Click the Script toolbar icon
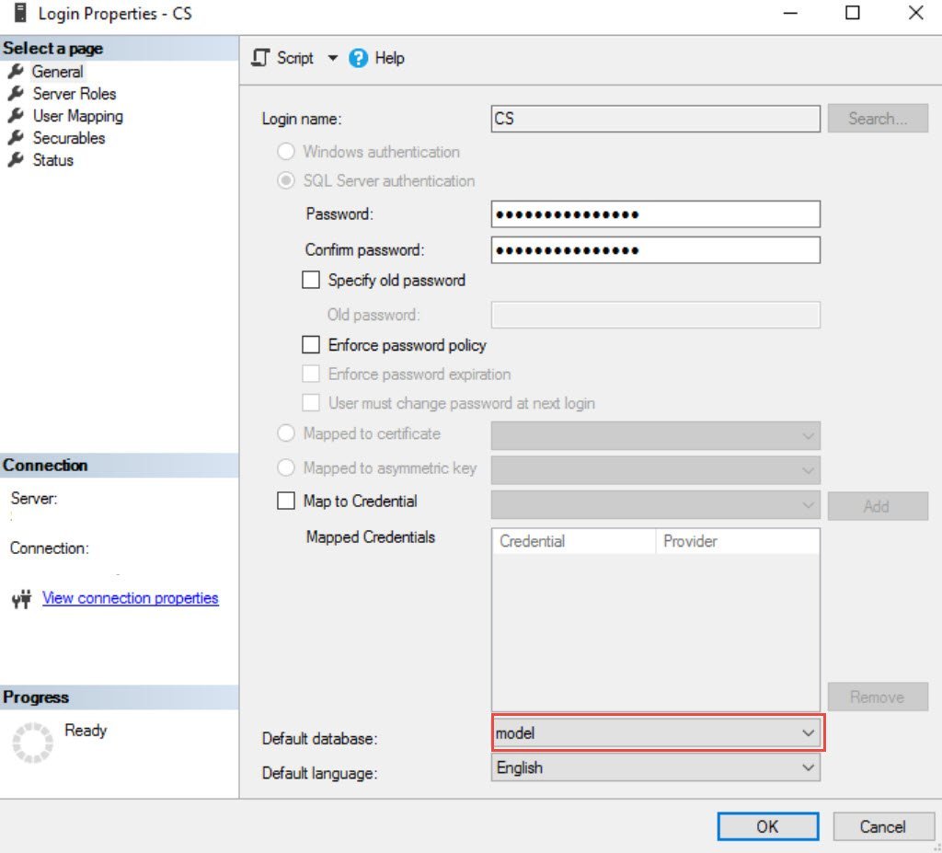The image size is (942, 853). pos(260,58)
